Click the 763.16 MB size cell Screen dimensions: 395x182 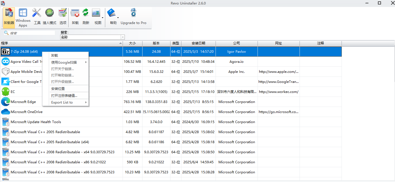tap(132, 102)
